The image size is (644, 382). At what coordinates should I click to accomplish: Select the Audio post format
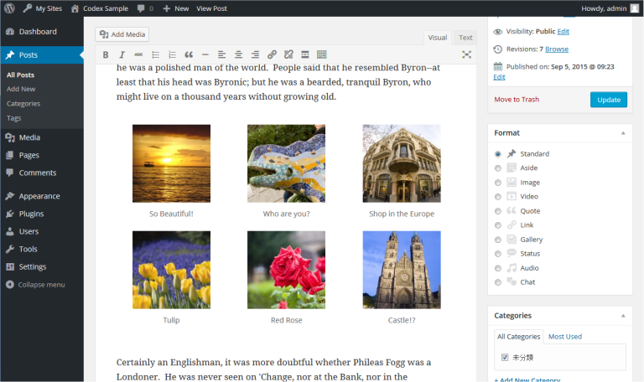498,268
